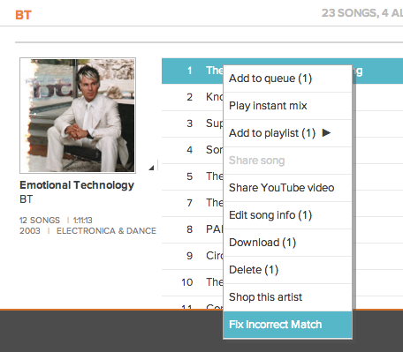This screenshot has height=352, width=403.
Task: Select track 8 in the song list
Action: pos(193,229)
